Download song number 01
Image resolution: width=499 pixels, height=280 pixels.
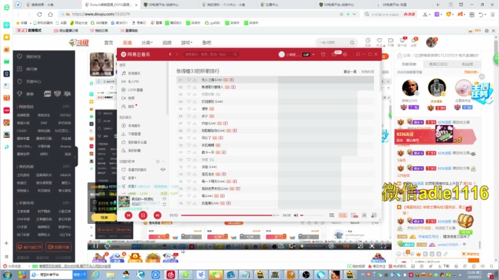click(195, 80)
